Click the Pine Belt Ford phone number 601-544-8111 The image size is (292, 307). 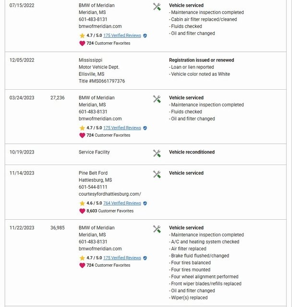point(93,187)
